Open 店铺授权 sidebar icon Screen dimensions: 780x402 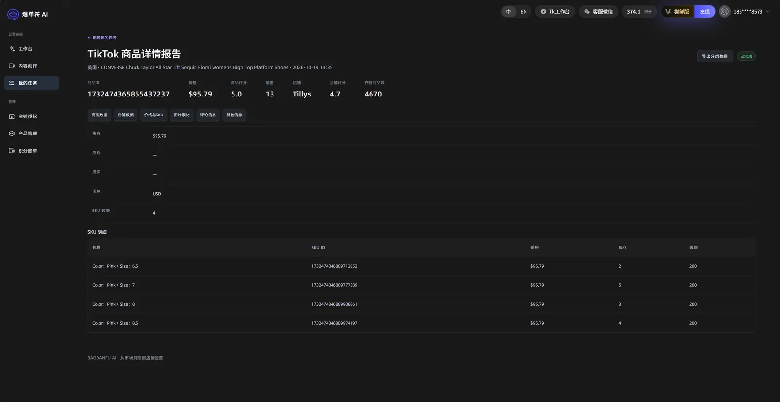pyautogui.click(x=12, y=116)
